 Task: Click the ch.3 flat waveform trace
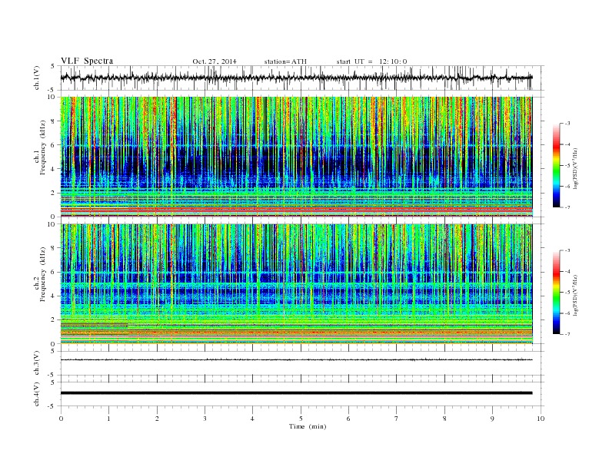296,360
